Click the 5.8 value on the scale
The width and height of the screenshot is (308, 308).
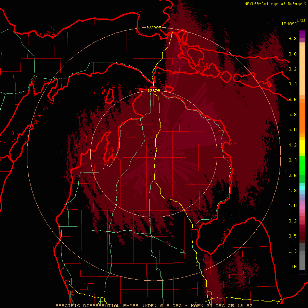pos(293,114)
